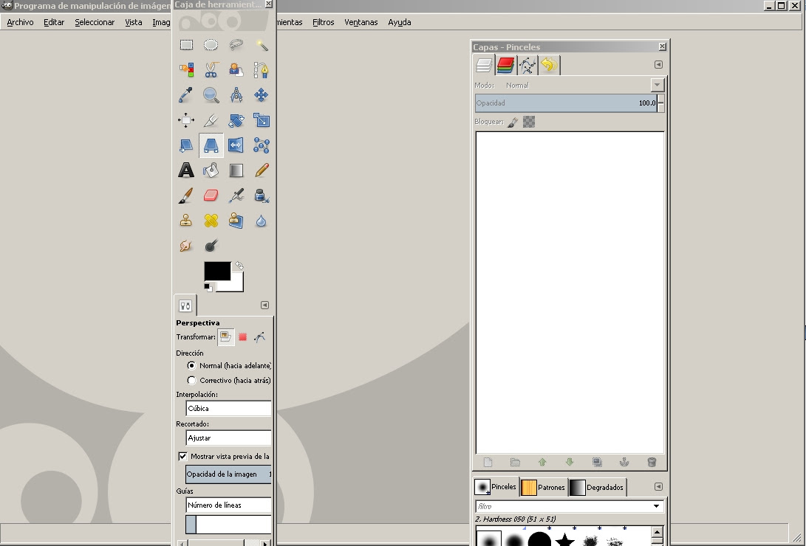
Task: Select the Free Select lasso tool
Action: pyautogui.click(x=236, y=45)
